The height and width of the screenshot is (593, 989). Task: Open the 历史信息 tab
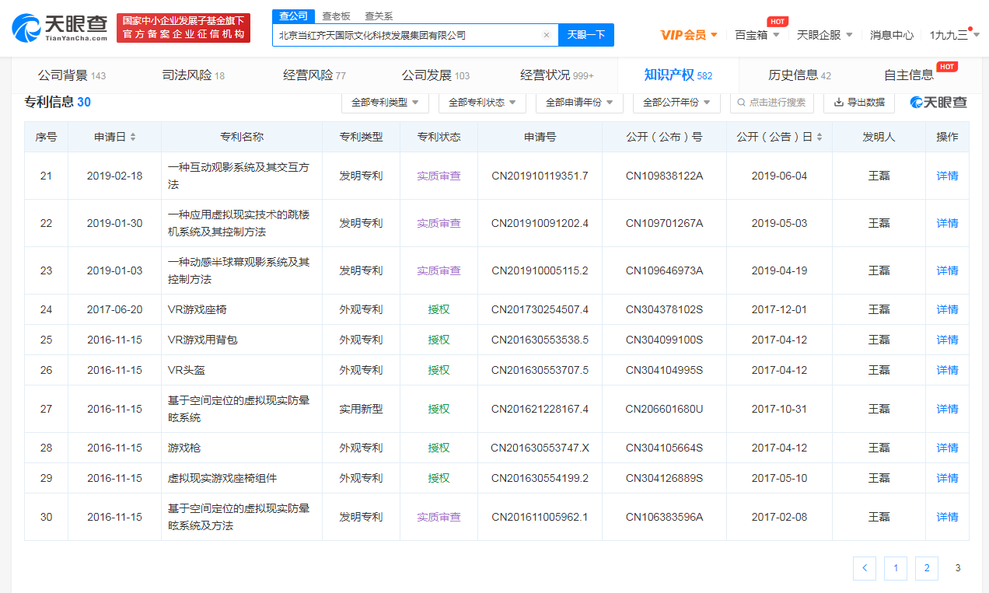[x=799, y=75]
